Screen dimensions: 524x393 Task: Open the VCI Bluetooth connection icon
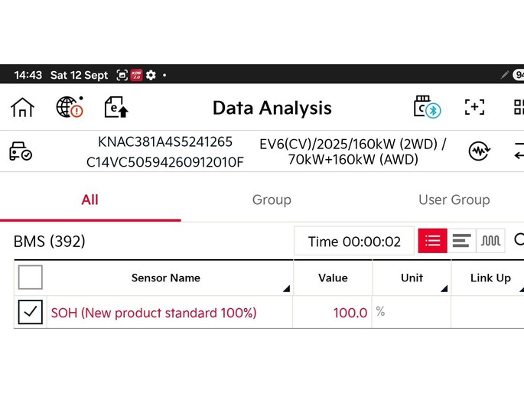(x=427, y=107)
